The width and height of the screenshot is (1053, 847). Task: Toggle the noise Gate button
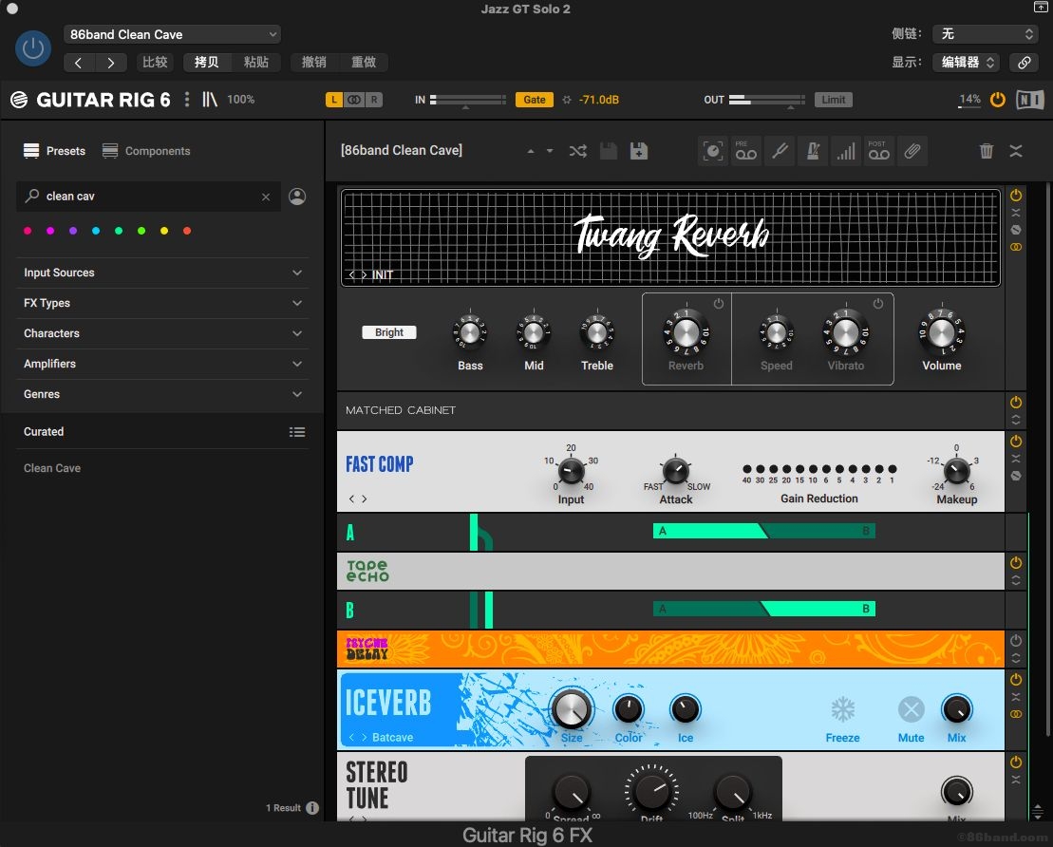tap(535, 100)
